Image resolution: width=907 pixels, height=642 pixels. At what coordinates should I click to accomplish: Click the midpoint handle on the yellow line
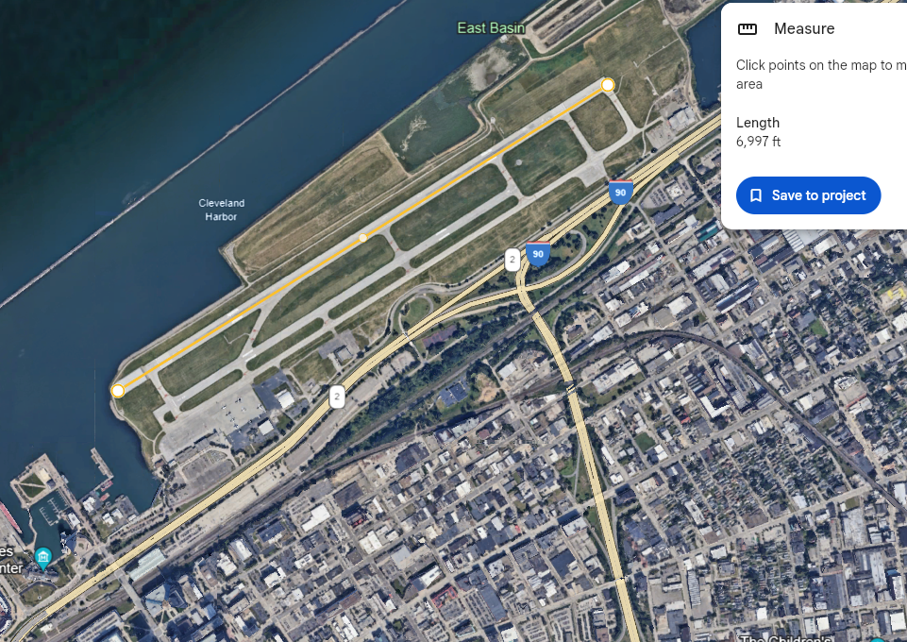[x=362, y=238]
